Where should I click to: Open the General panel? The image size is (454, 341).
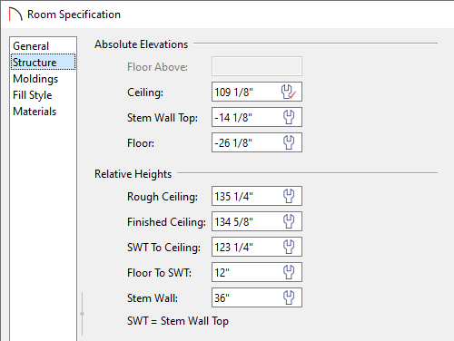[x=43, y=46]
